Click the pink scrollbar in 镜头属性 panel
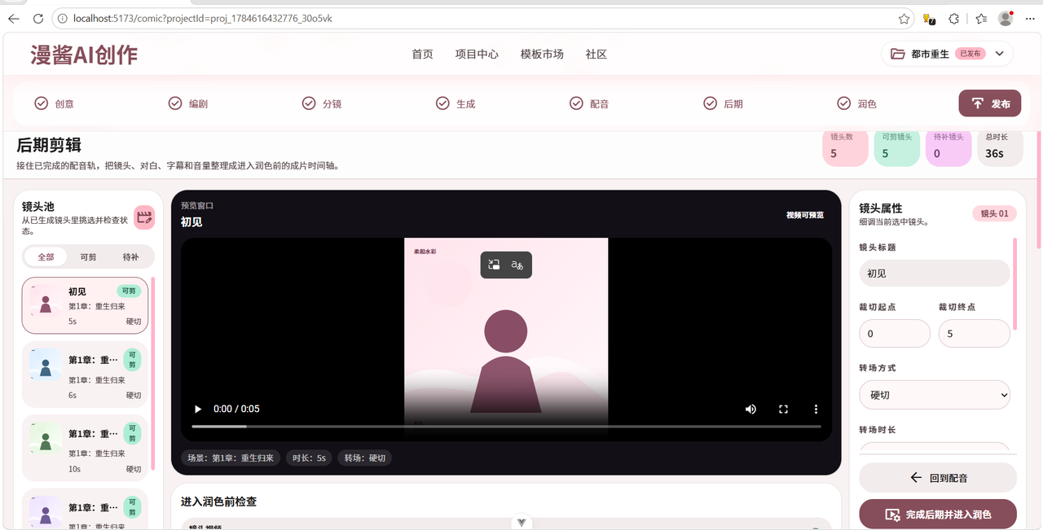This screenshot has height=530, width=1043. coord(1014,283)
